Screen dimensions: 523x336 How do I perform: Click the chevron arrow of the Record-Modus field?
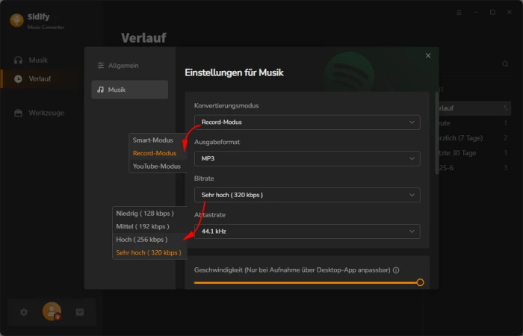412,122
